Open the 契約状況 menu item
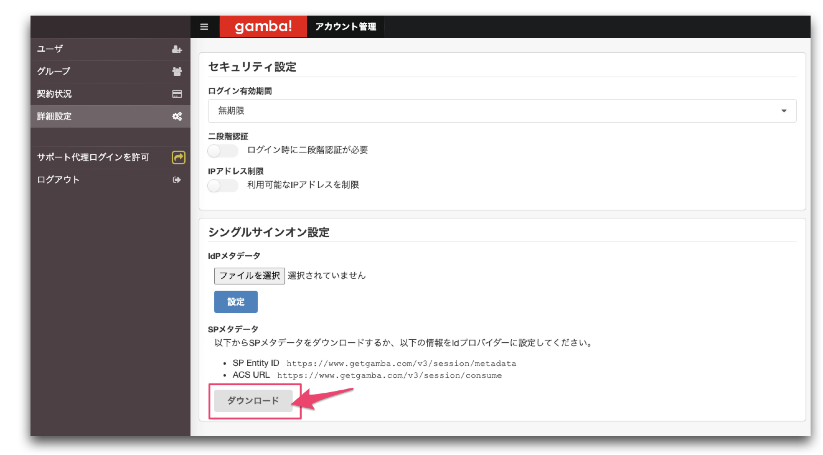 point(110,94)
